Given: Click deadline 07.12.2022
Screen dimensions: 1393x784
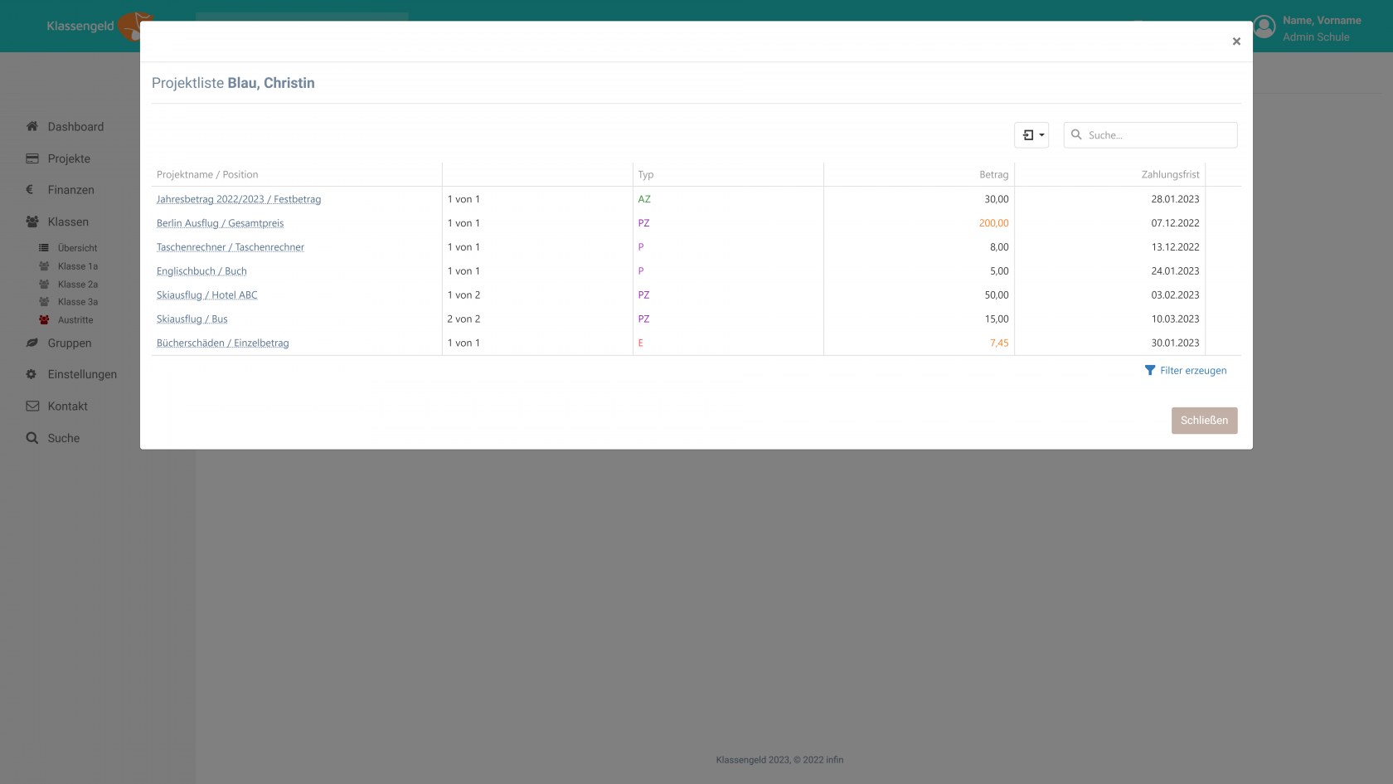Looking at the screenshot, I should coord(1175,223).
